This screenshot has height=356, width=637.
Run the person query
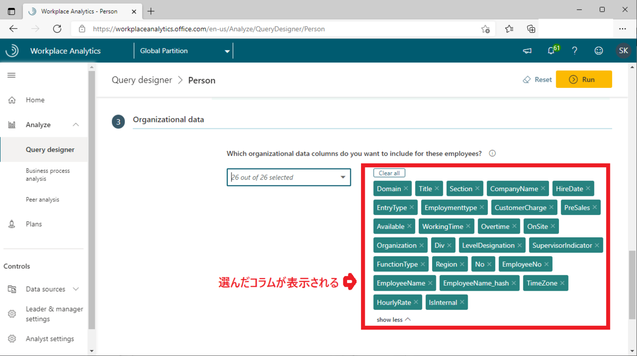(x=584, y=79)
